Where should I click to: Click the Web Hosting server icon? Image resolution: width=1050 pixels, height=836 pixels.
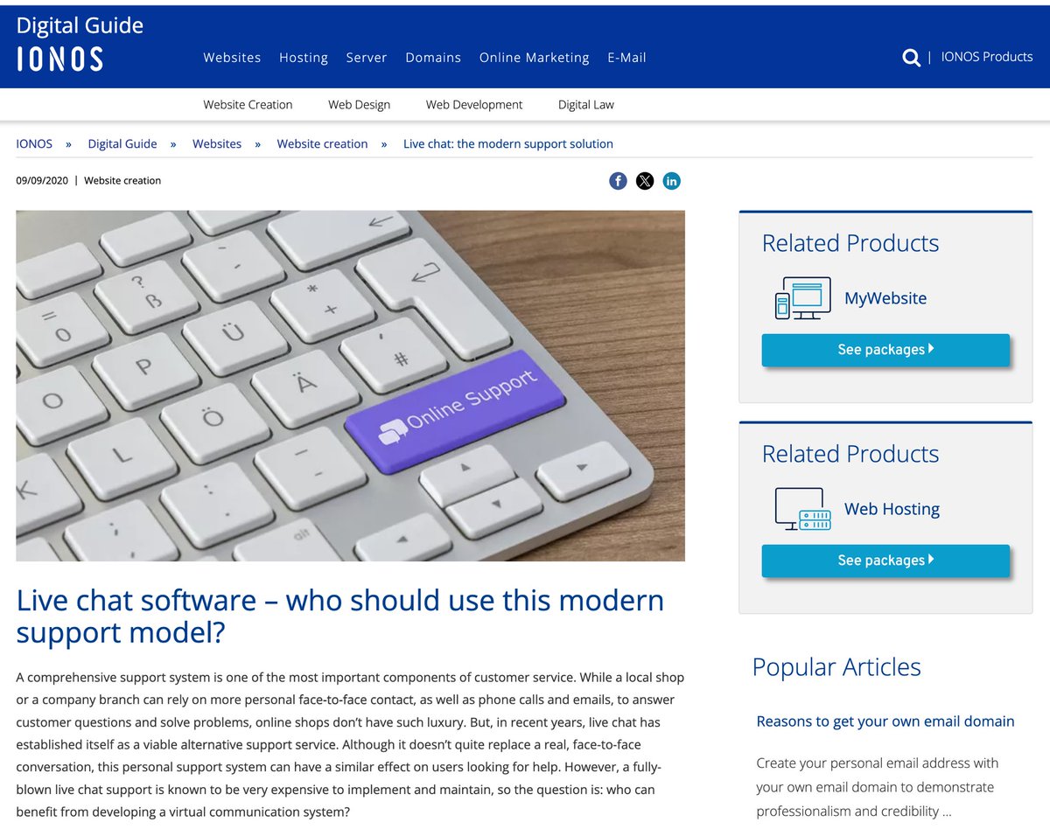802,509
